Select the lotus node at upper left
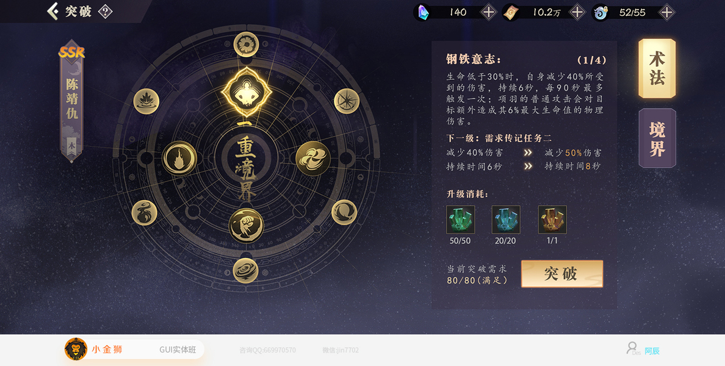725x366 pixels. coord(146,101)
